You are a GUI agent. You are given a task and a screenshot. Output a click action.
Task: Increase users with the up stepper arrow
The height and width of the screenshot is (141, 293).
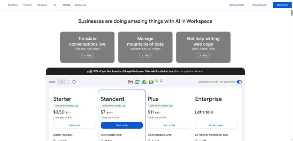click(68, 80)
